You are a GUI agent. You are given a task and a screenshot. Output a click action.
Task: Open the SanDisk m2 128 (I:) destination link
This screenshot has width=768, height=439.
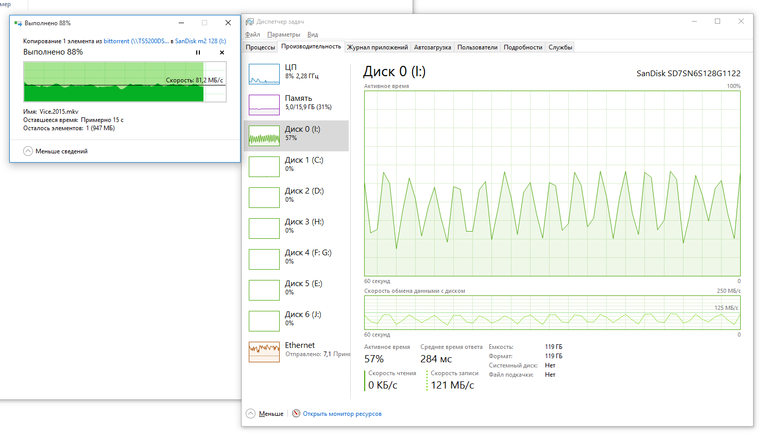coord(200,41)
